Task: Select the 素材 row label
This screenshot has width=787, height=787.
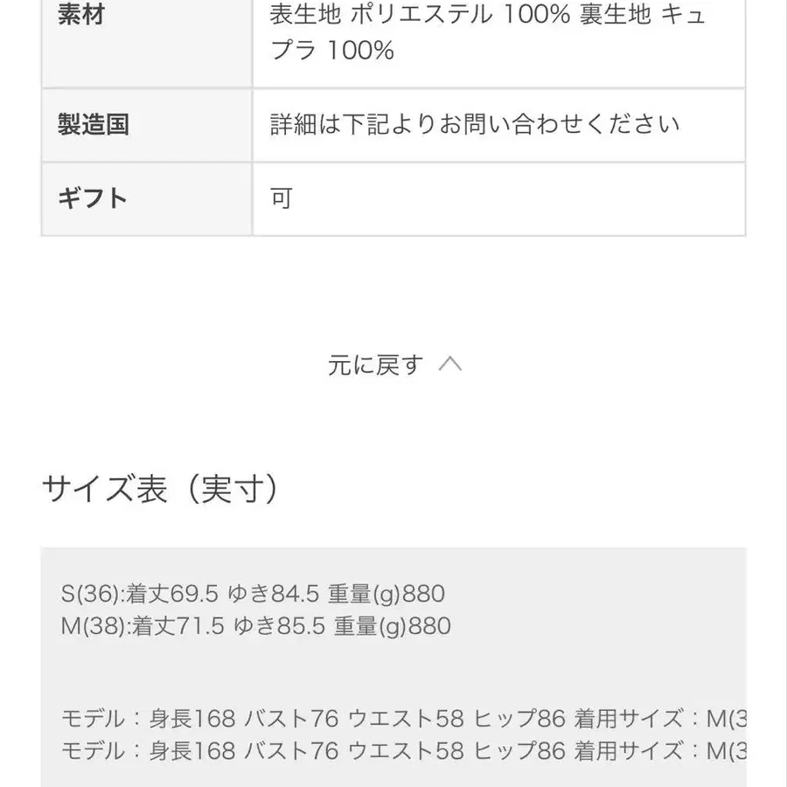Action: [x=80, y=17]
